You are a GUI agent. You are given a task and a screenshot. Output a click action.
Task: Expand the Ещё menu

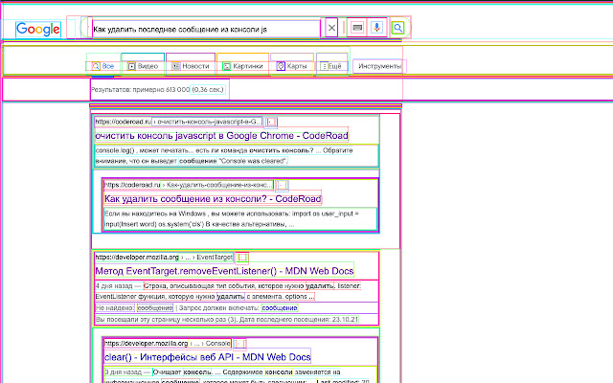(331, 66)
